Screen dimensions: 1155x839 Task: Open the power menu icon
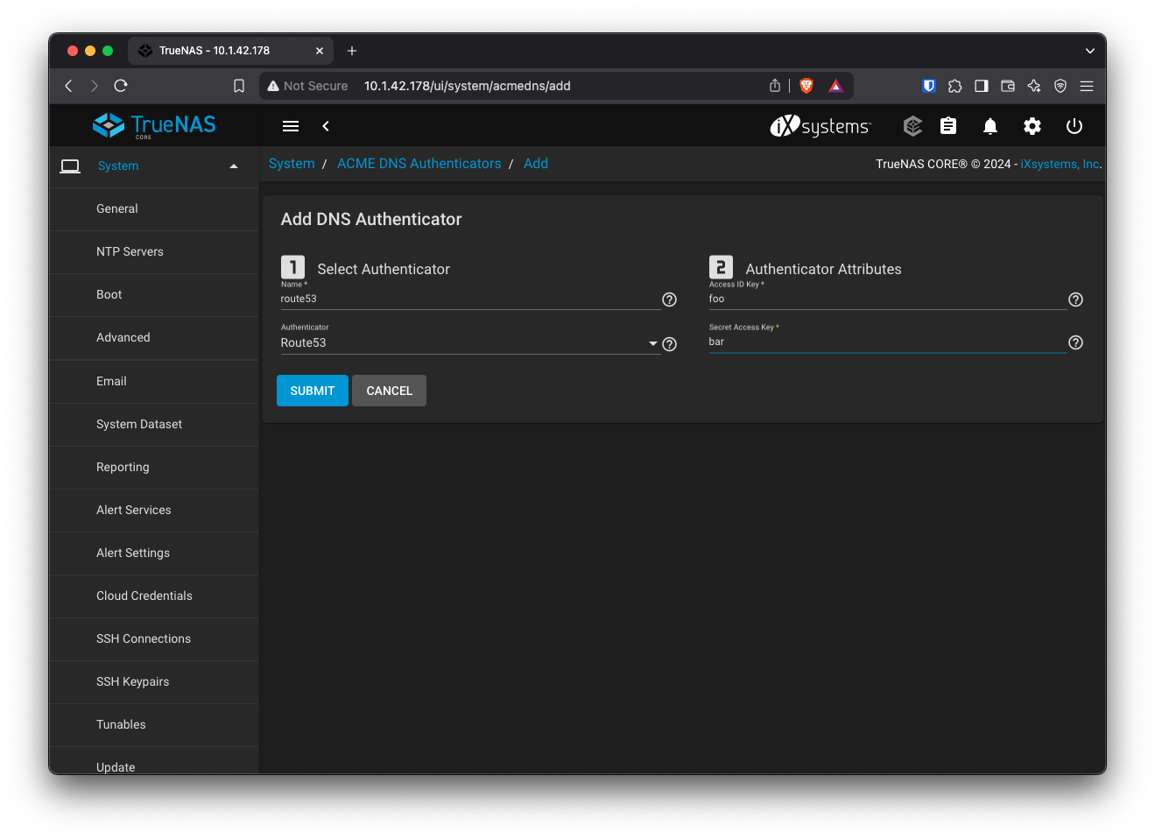tap(1074, 126)
